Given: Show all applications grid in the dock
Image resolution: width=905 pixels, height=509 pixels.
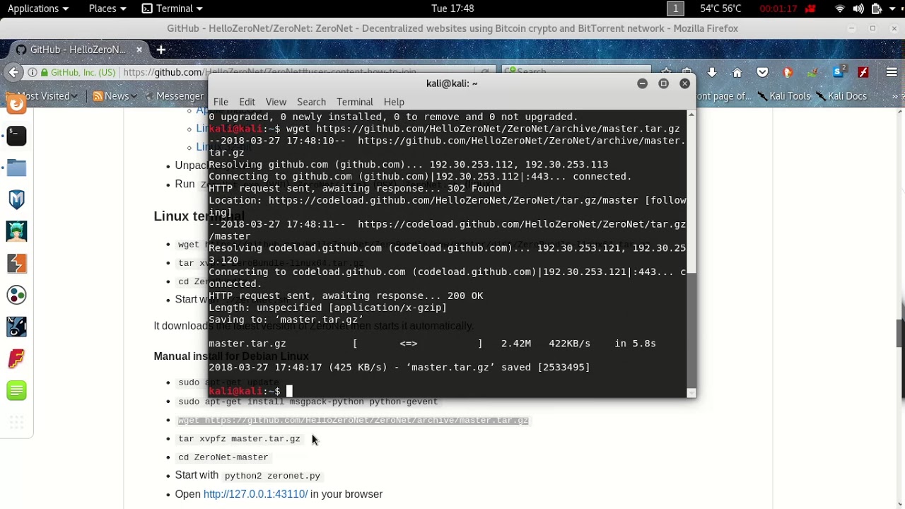Looking at the screenshot, I should point(17,423).
